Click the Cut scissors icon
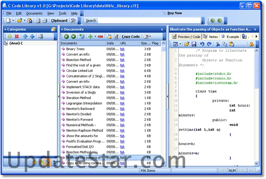 [x=218, y=44]
